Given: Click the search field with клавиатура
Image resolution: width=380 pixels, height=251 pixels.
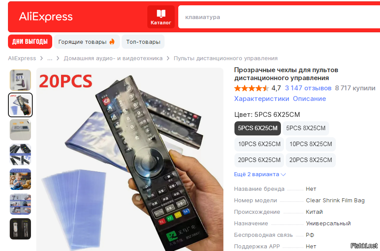Looking at the screenshot, I should coord(279,17).
